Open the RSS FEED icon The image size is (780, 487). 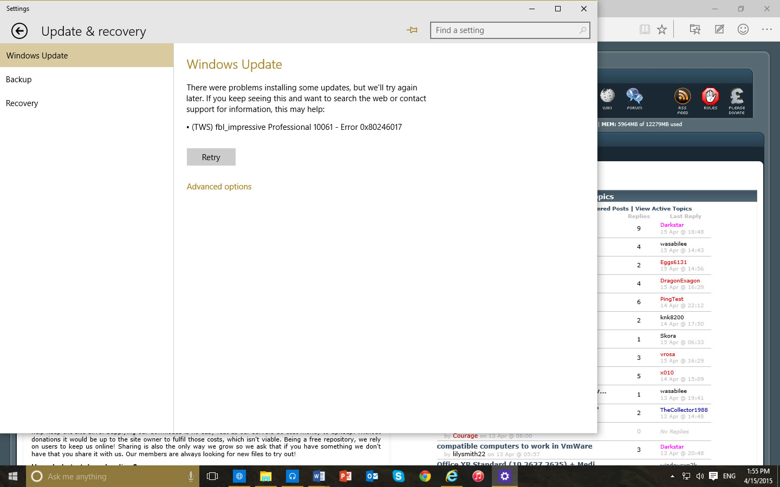click(x=682, y=101)
